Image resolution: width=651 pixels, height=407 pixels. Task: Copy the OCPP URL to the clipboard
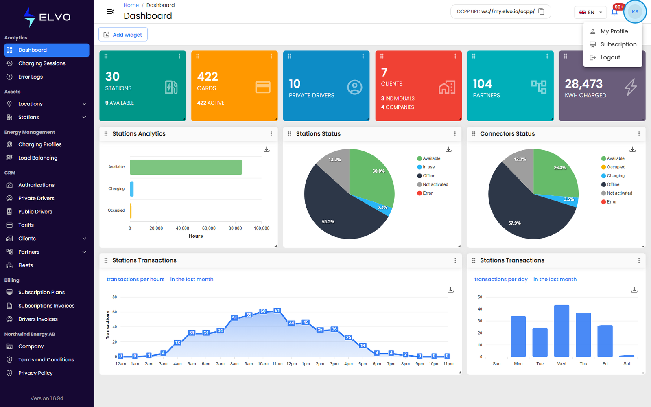[x=542, y=11]
